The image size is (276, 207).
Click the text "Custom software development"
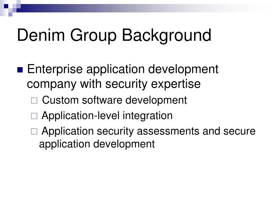(x=114, y=100)
